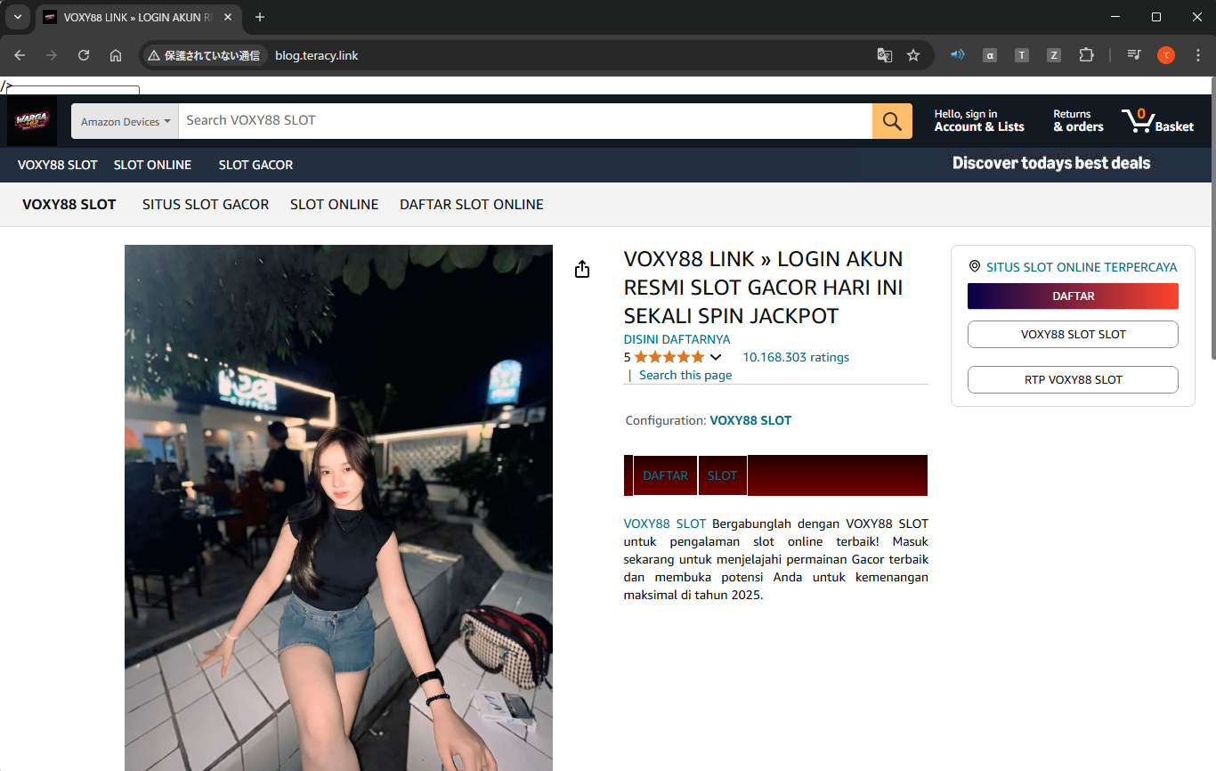Click the VOXY88 SLOT SLOT button
Image resolution: width=1216 pixels, height=771 pixels.
coord(1073,335)
